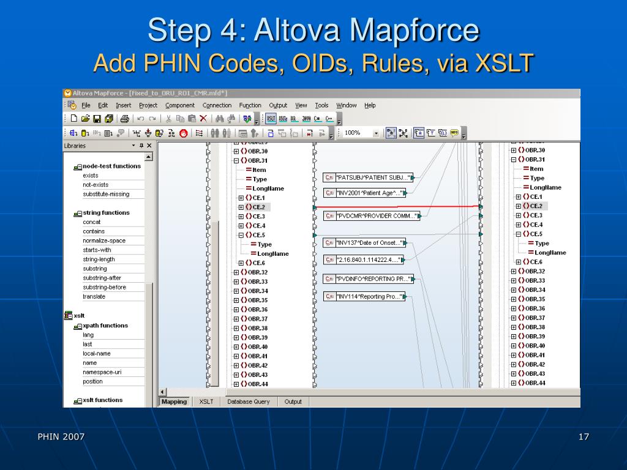Click the Save All icon
This screenshot has height=470, width=627.
(x=109, y=118)
